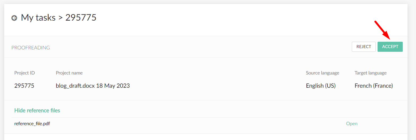
Task: Select the 295775 value under Project ID
Action: pos(24,86)
